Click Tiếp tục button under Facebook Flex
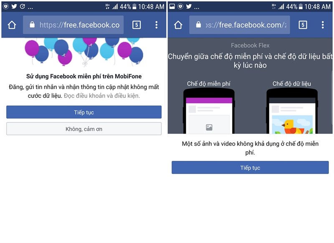This screenshot has height=243, width=334. pyautogui.click(x=250, y=168)
